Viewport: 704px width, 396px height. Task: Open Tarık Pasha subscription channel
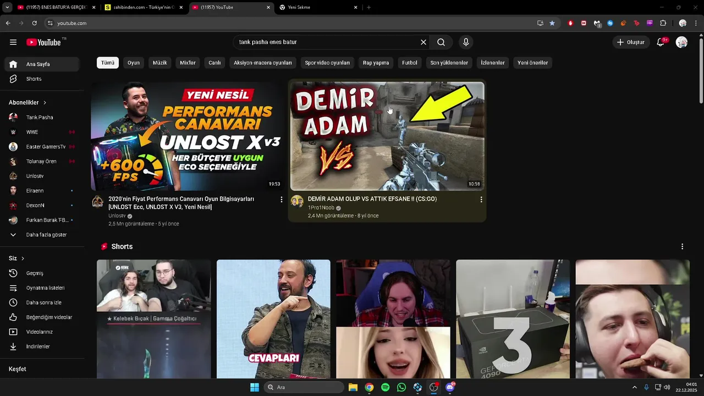[42, 117]
